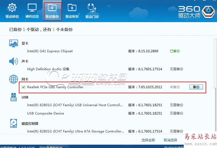The image size is (217, 148).
Task: Click the 磁盘控制器 category heading
Action: [30, 123]
